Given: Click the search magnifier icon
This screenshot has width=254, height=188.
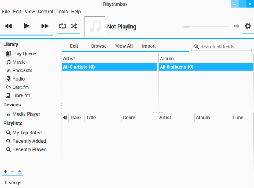Looking at the screenshot, I should (196, 47).
